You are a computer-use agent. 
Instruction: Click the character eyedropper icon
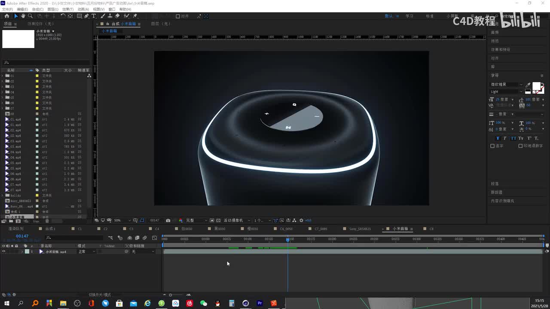click(x=528, y=85)
